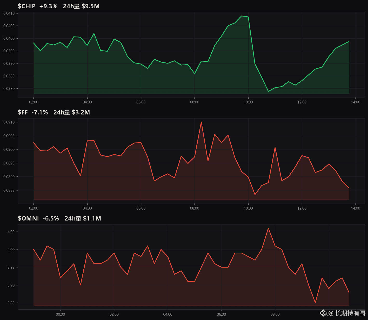Click 14:00 on the $FF chart time axis
Viewport: 368px width, 320px height.
pyautogui.click(x=356, y=208)
